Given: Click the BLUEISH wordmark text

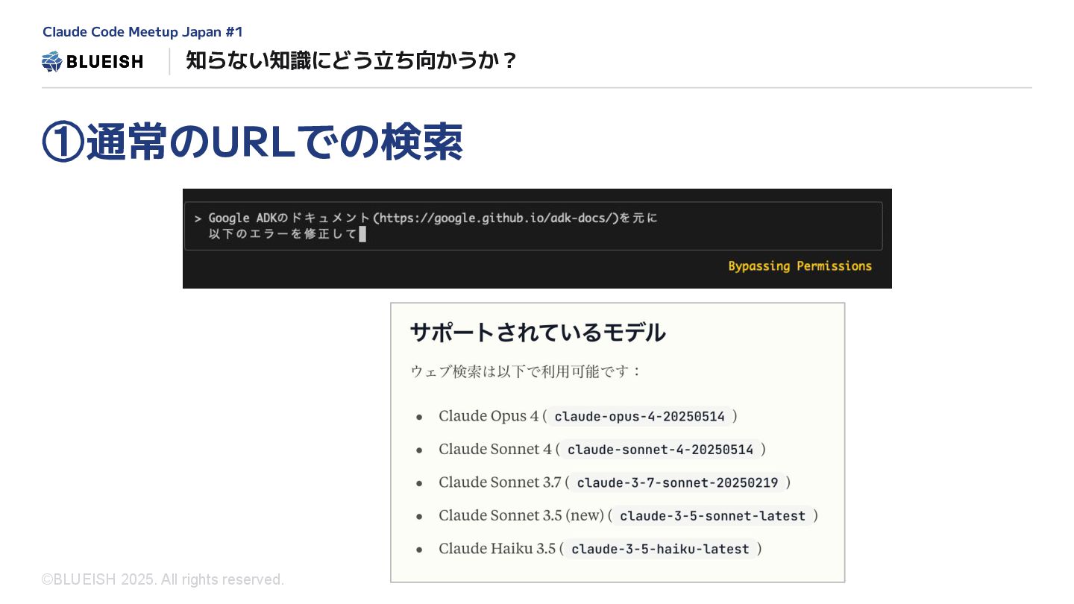Looking at the screenshot, I should click(104, 62).
